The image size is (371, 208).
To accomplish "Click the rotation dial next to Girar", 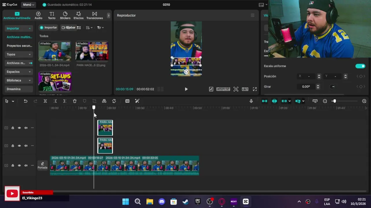I will pyautogui.click(x=333, y=87).
